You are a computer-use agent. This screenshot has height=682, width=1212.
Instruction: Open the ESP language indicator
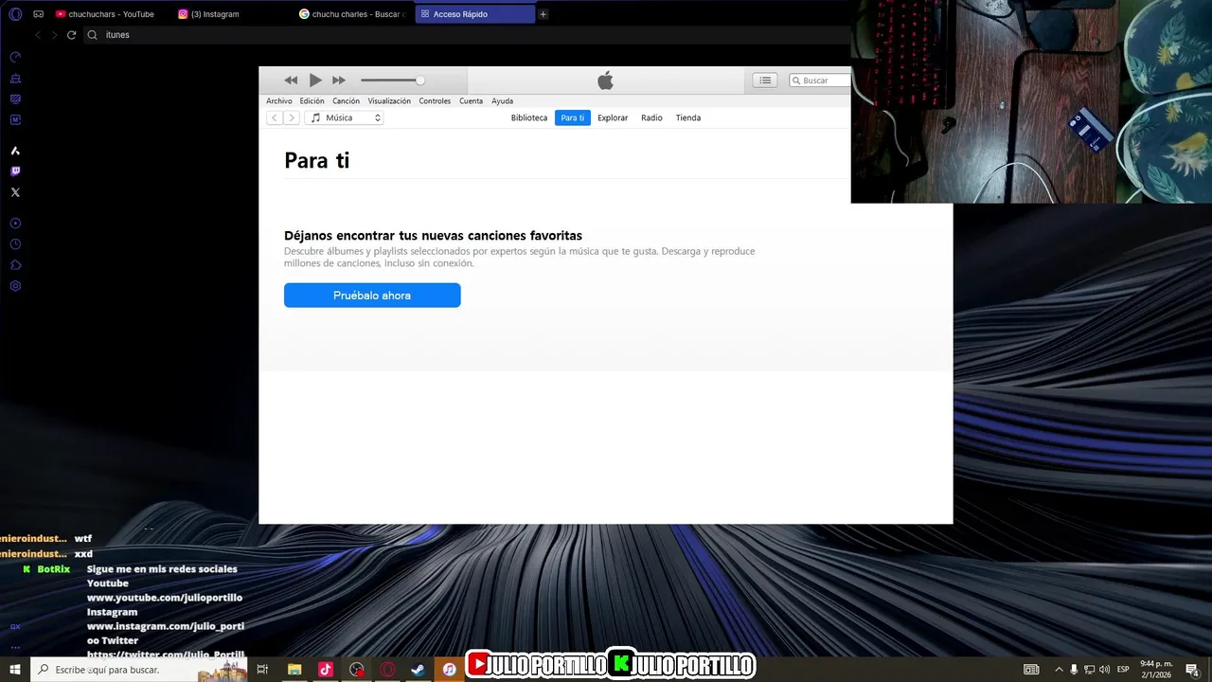click(x=1124, y=670)
